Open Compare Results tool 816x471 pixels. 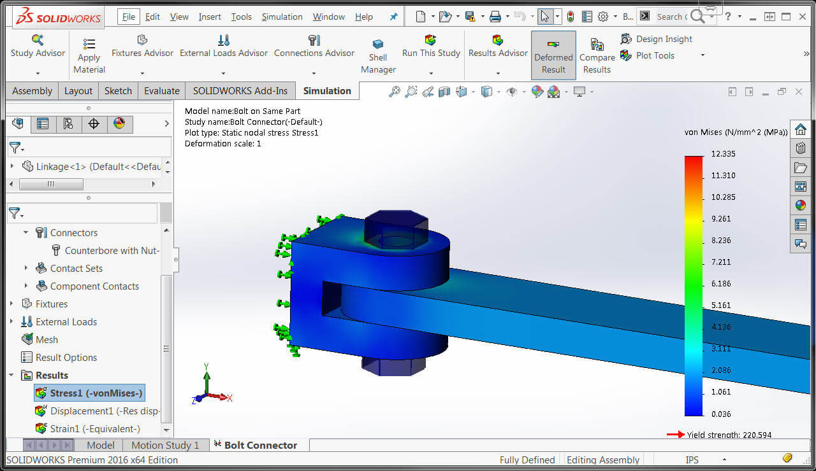tap(597, 44)
